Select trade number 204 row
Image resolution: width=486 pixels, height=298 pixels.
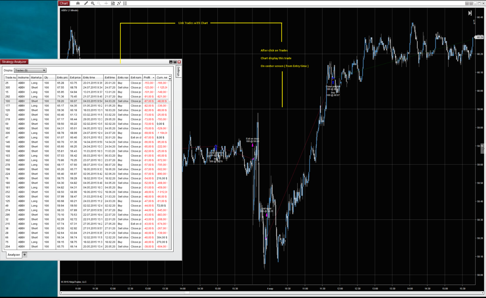[86, 247]
